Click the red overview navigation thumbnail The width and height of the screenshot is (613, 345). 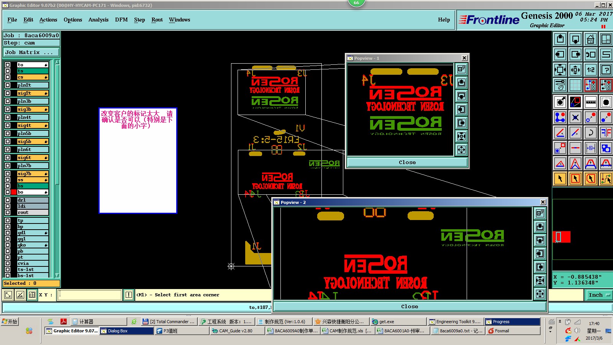(562, 237)
